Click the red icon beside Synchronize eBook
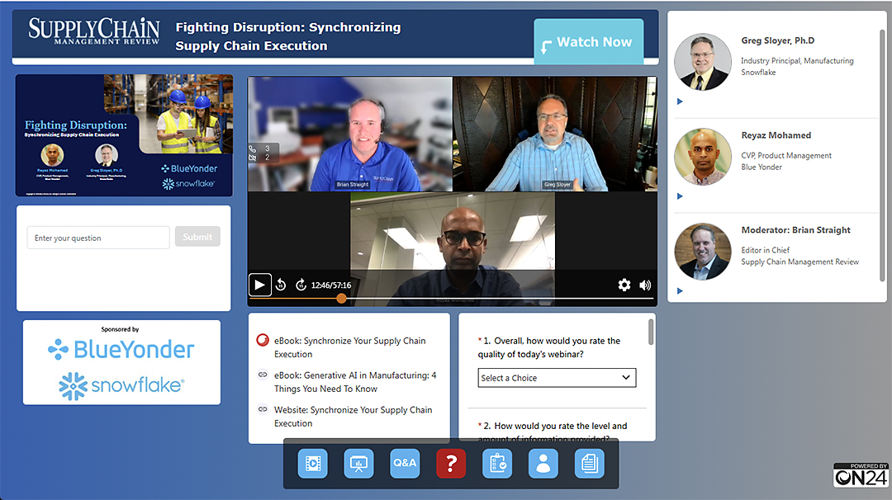892x500 pixels. [x=263, y=340]
